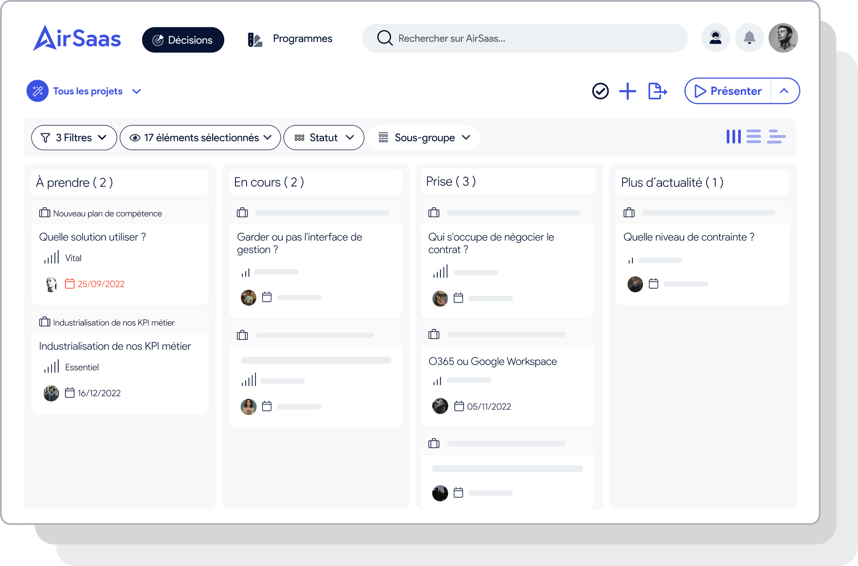Click the export icon next to the plus
The height and width of the screenshot is (566, 858).
tap(657, 91)
